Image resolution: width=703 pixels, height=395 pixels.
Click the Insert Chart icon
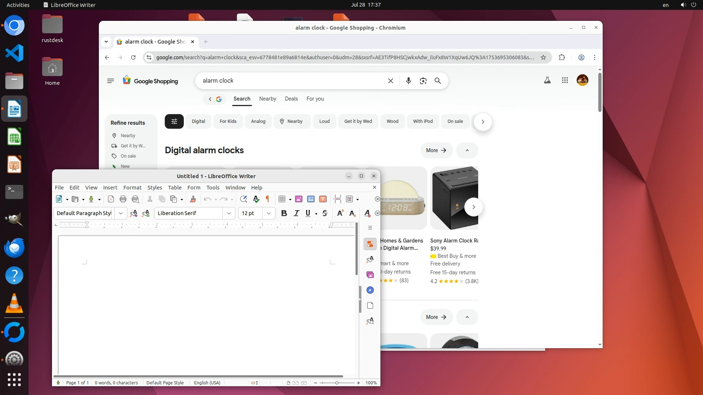click(311, 199)
